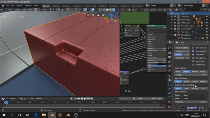Expand the Collection row in the outliner
The height and width of the screenshot is (118, 210).
[172, 17]
